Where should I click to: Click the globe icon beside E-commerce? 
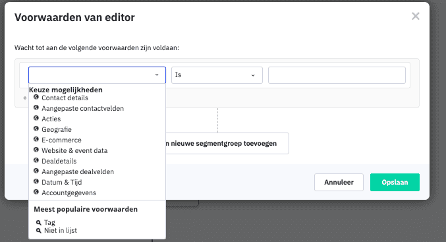[36, 139]
